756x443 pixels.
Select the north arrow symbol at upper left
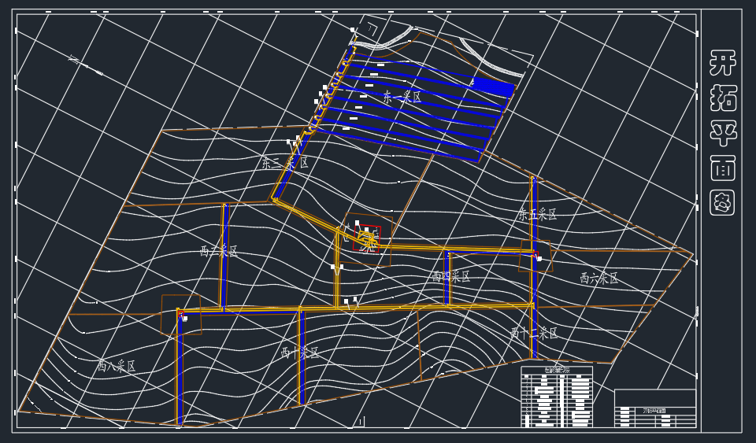click(86, 65)
